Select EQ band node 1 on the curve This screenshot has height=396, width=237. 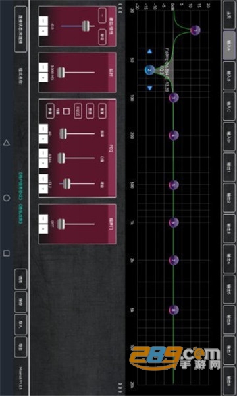[195, 30]
